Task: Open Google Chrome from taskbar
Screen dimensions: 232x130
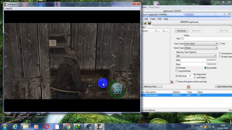Action: pos(68,127)
